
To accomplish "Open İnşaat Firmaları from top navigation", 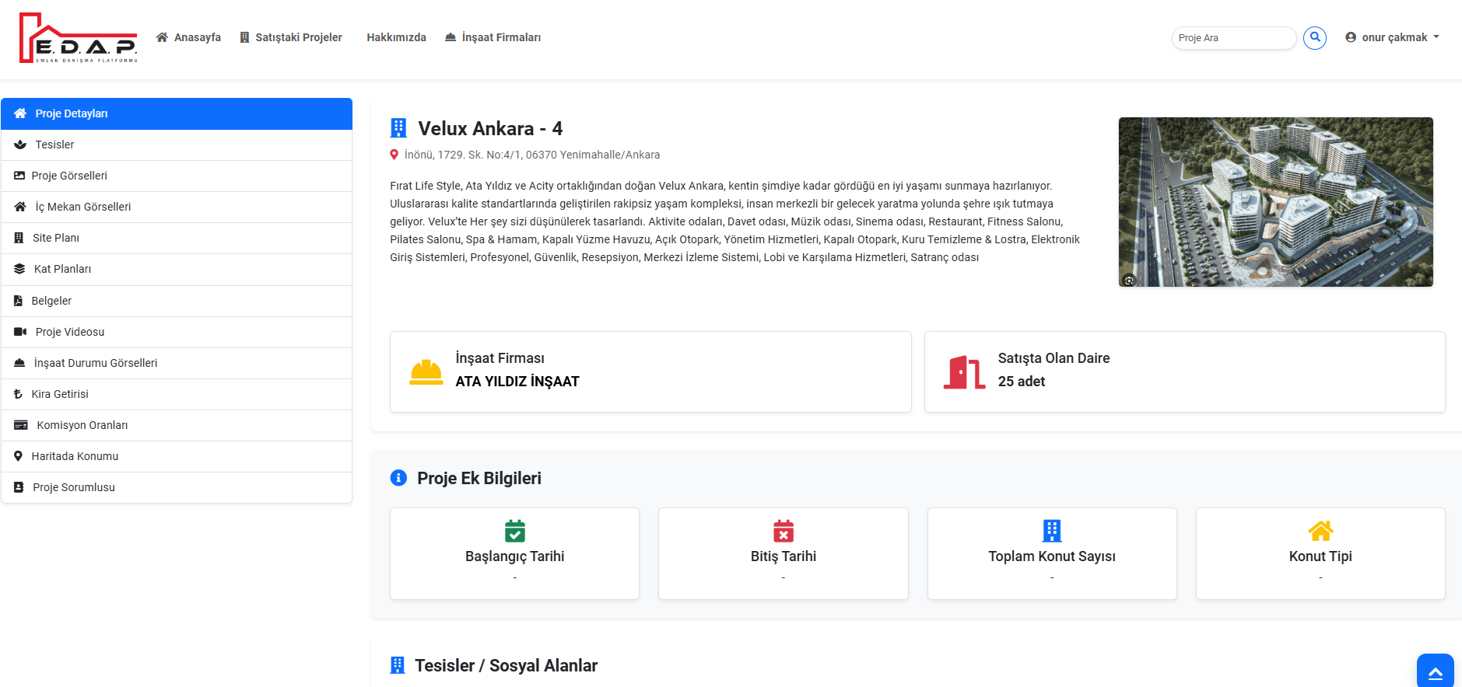I will point(493,37).
